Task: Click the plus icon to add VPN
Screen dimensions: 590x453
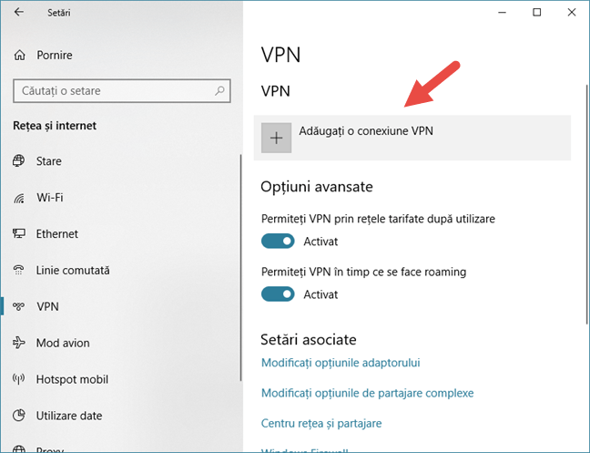Action: (x=276, y=138)
